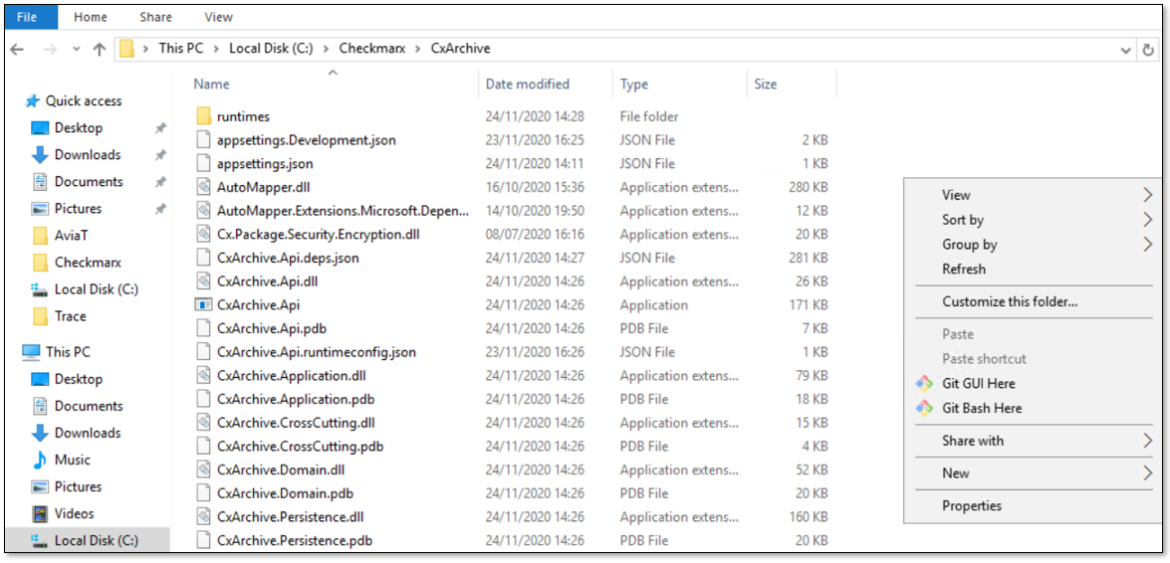Select Quick access star icon

(x=32, y=100)
